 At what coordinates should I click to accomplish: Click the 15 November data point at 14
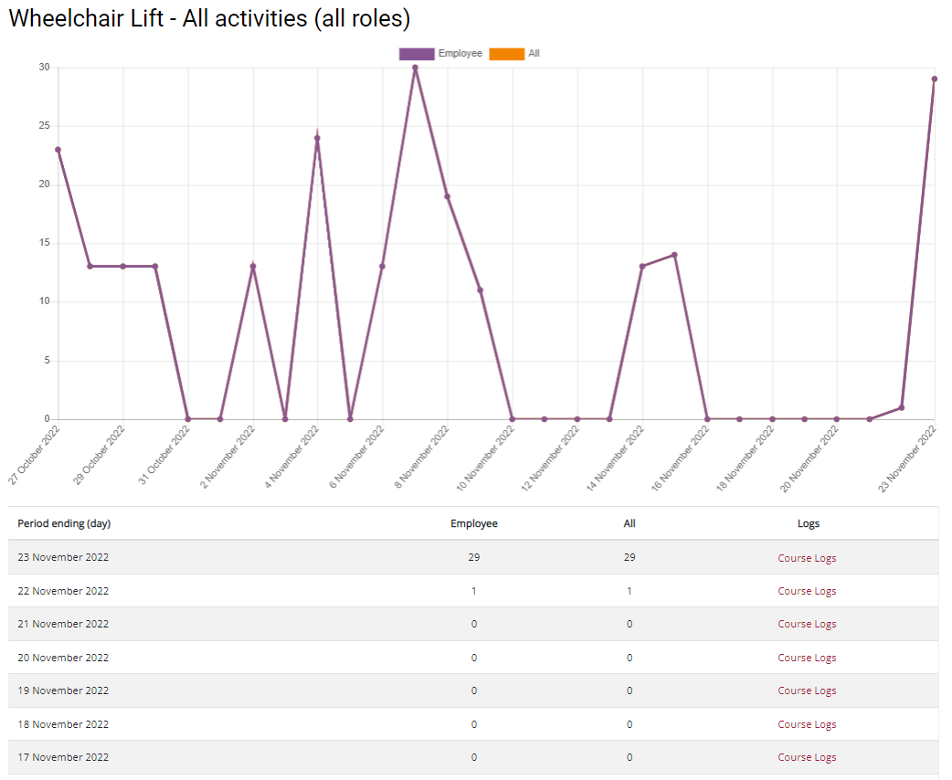point(674,255)
